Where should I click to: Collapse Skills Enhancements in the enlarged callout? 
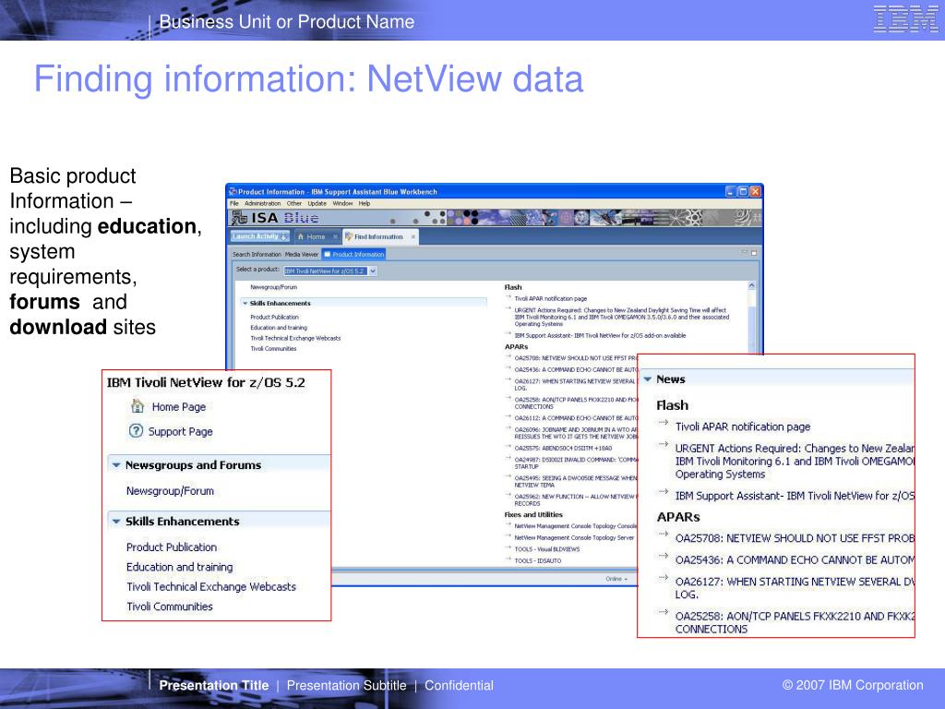[116, 522]
